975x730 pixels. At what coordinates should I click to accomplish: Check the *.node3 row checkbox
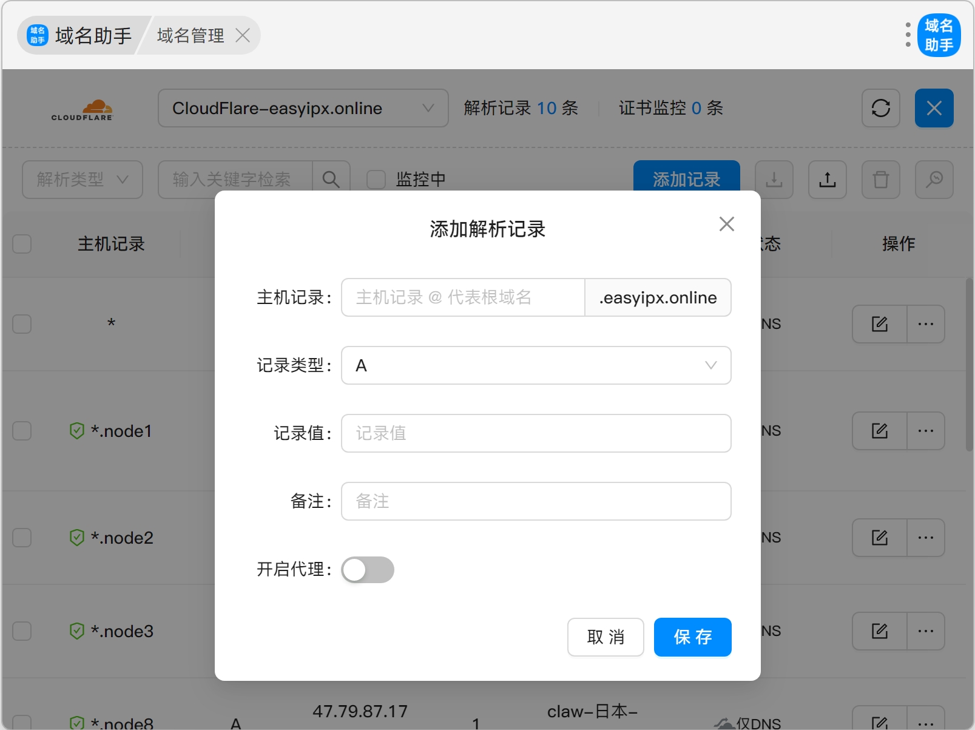(x=22, y=631)
